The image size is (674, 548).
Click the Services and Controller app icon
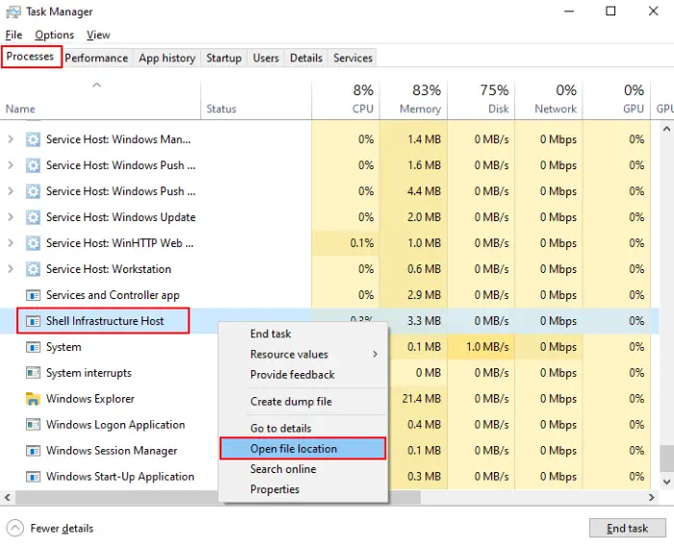(x=33, y=295)
